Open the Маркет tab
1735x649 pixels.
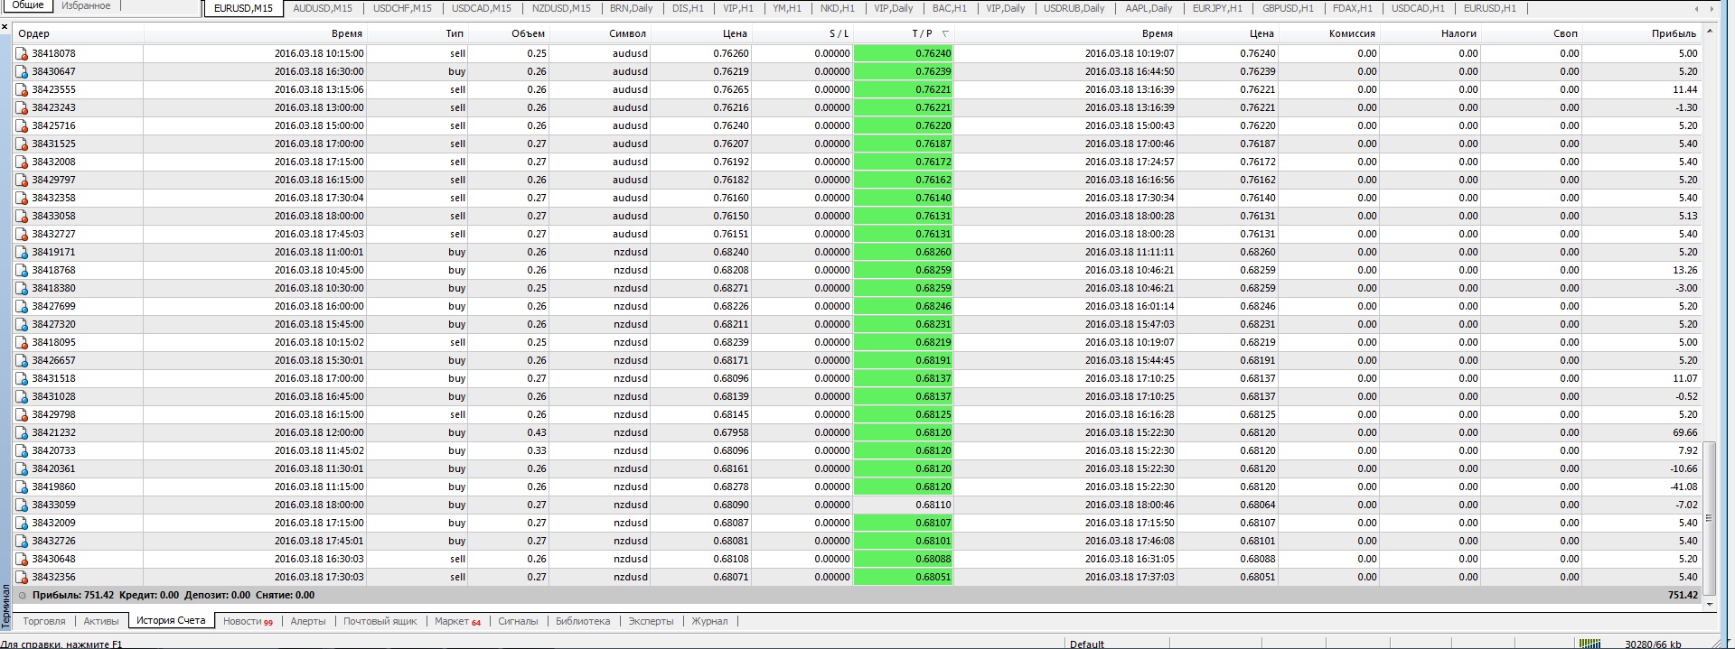(x=457, y=621)
